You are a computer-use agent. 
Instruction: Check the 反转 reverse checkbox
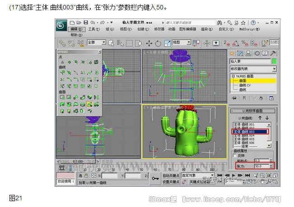pyautogui.click(x=234, y=156)
